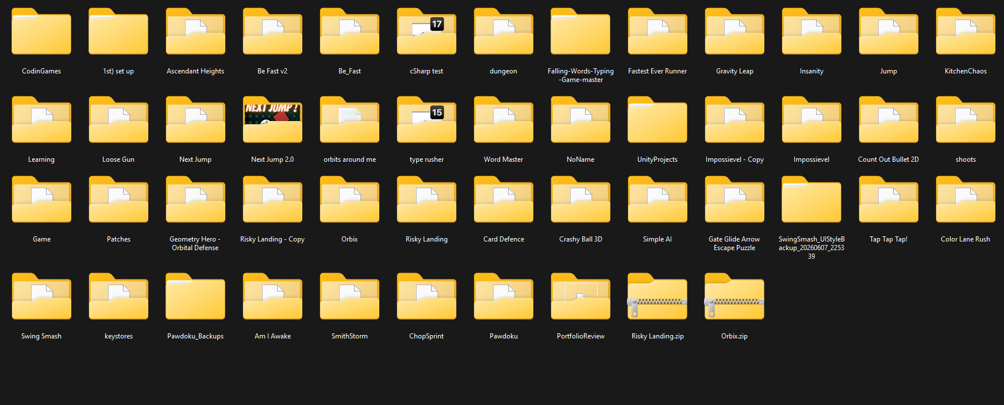Select the keystores folder
This screenshot has width=1004, height=405.
tap(118, 297)
